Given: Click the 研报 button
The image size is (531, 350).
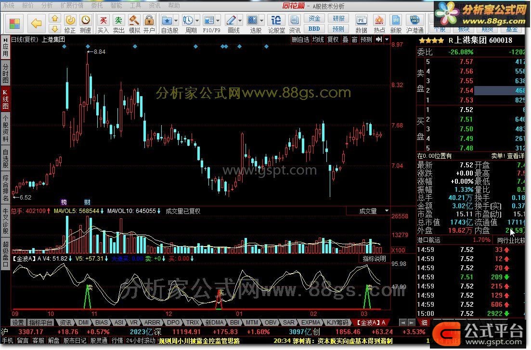Looking at the screenshot, I should (x=338, y=18).
